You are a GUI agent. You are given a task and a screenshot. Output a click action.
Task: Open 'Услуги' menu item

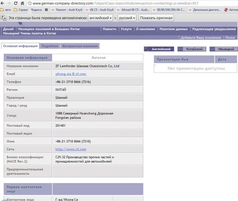(126, 29)
